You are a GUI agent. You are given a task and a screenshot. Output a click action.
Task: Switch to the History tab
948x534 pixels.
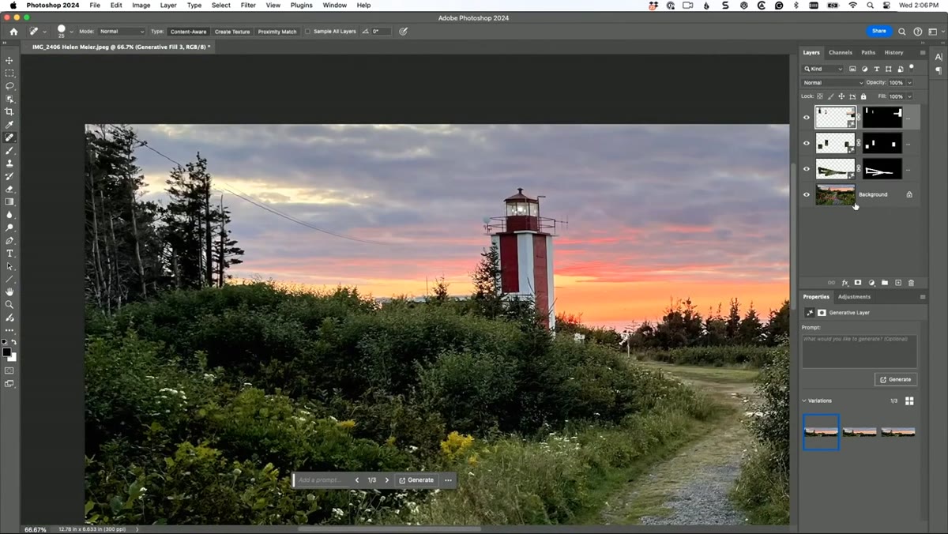point(893,53)
